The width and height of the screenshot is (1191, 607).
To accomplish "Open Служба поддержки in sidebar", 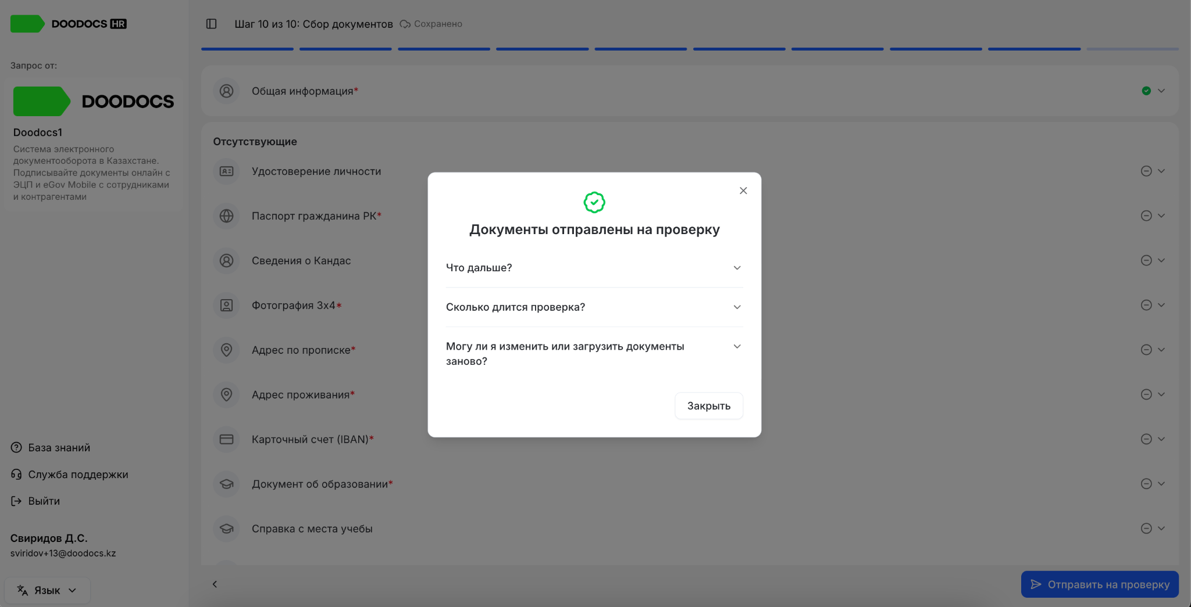I will click(x=70, y=474).
